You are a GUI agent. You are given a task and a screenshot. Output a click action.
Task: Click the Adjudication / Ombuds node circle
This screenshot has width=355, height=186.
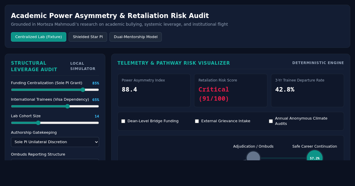point(253,156)
